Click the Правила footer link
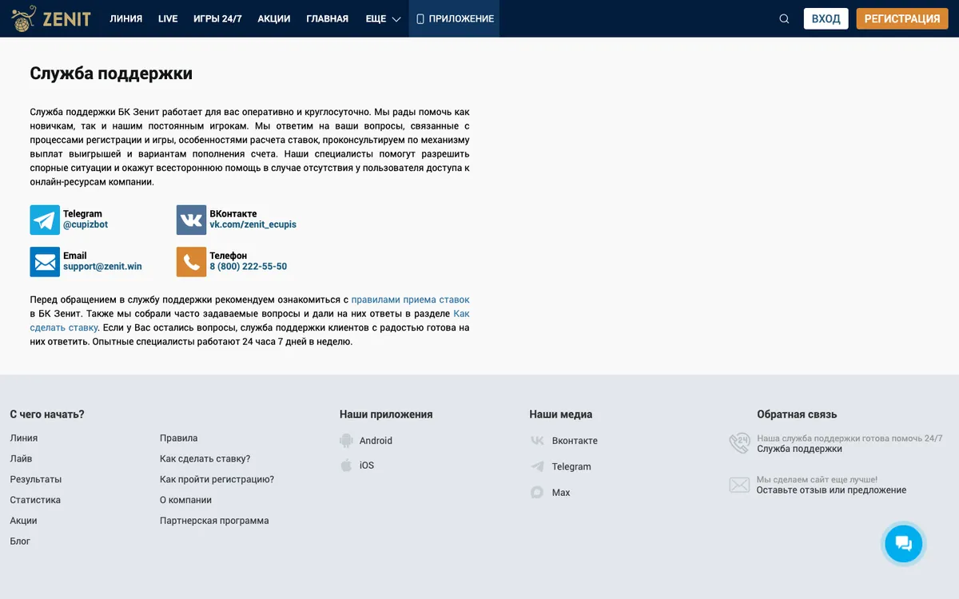This screenshot has width=959, height=599. click(x=179, y=438)
